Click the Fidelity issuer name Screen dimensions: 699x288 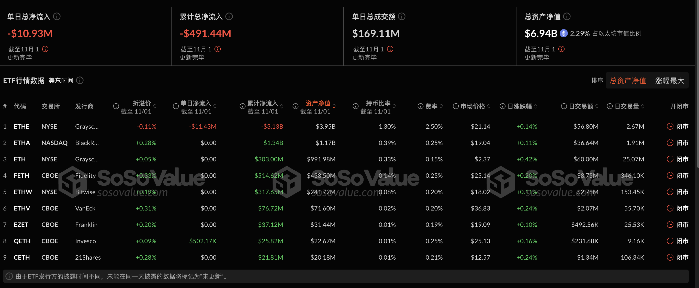[x=85, y=176]
